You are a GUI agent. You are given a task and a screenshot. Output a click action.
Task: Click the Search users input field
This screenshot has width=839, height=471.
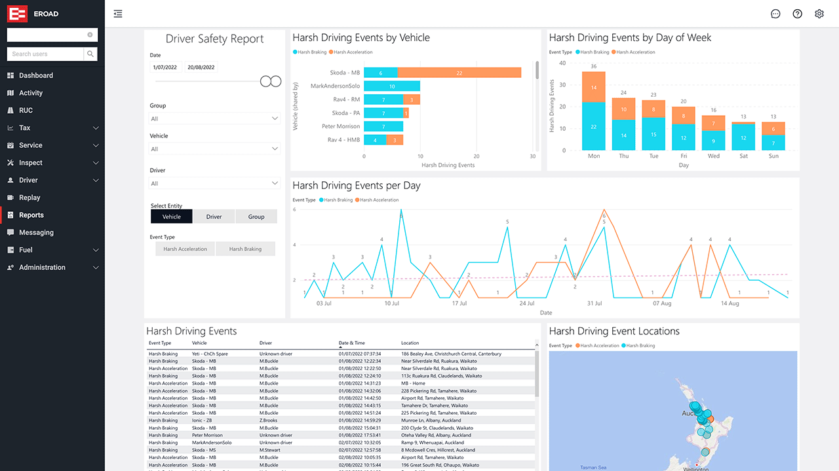coord(45,54)
